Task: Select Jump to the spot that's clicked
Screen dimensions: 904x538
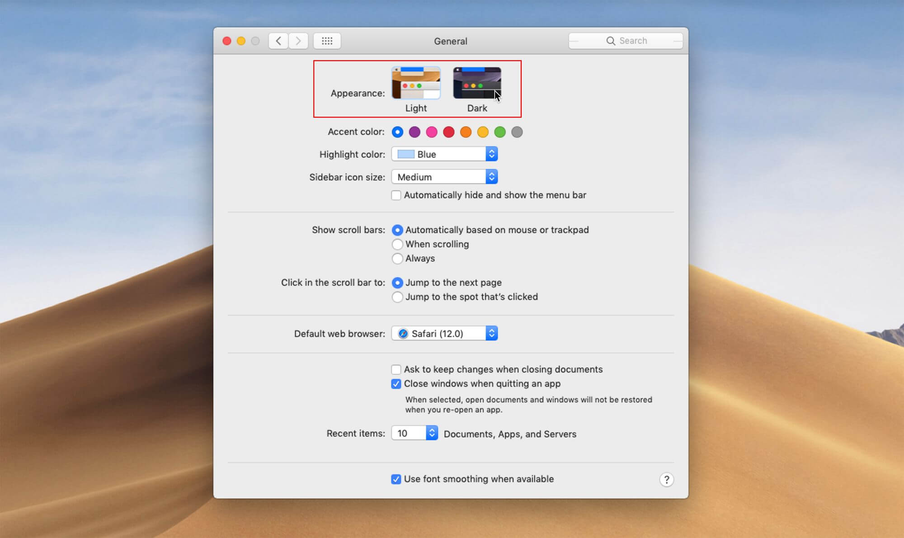Action: coord(398,297)
